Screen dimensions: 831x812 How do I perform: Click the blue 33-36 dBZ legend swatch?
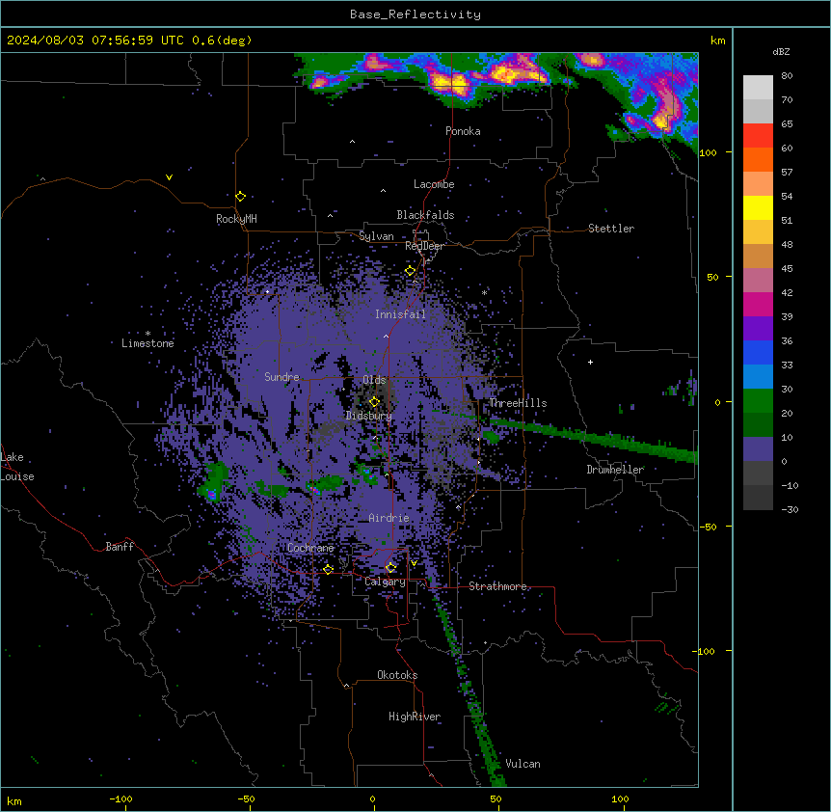click(758, 352)
